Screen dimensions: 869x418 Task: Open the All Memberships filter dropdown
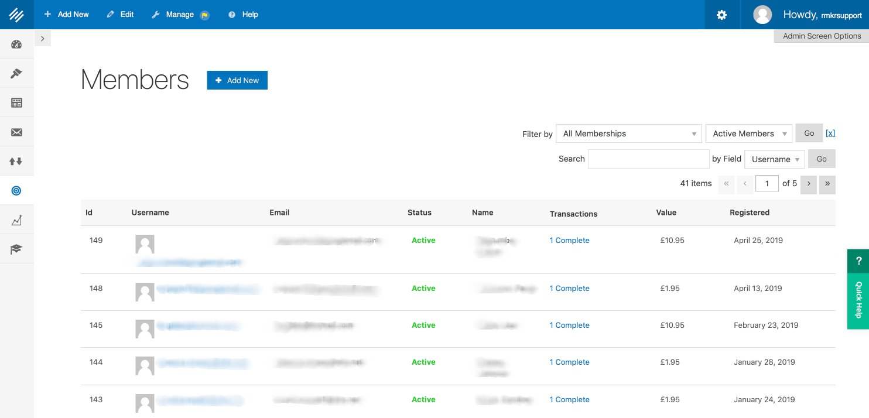tap(628, 133)
